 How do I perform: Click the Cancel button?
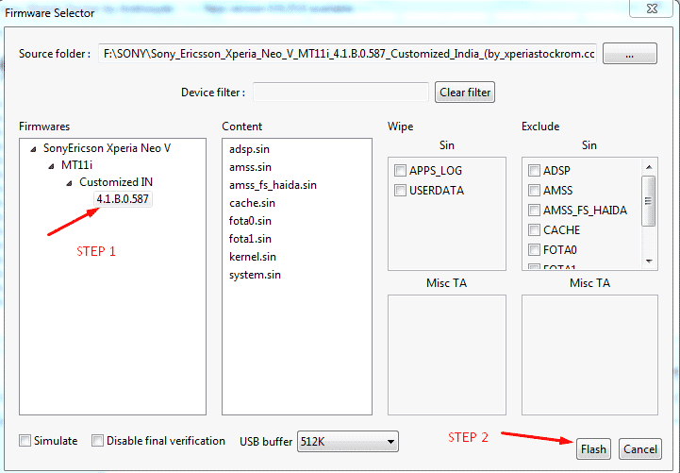(640, 449)
